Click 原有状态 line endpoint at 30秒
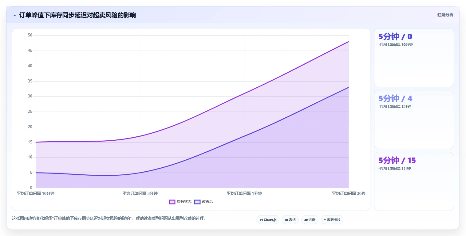 [349, 41]
